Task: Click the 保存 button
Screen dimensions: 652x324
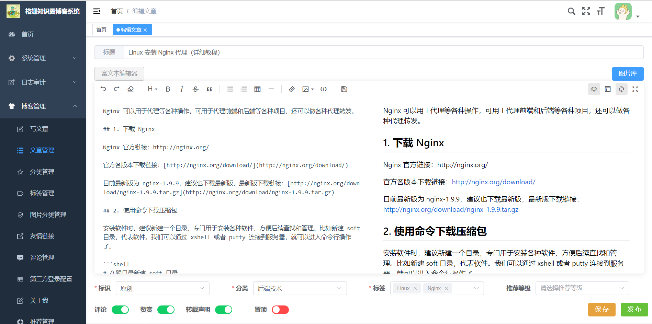Action: click(602, 309)
